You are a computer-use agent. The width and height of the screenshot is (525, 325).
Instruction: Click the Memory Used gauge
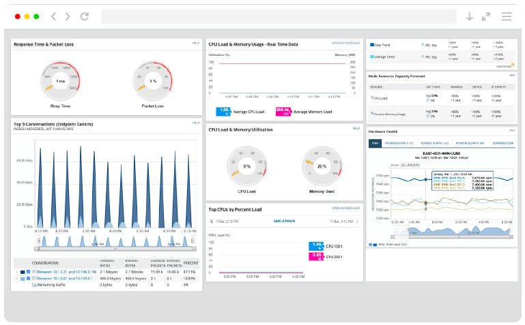point(322,166)
